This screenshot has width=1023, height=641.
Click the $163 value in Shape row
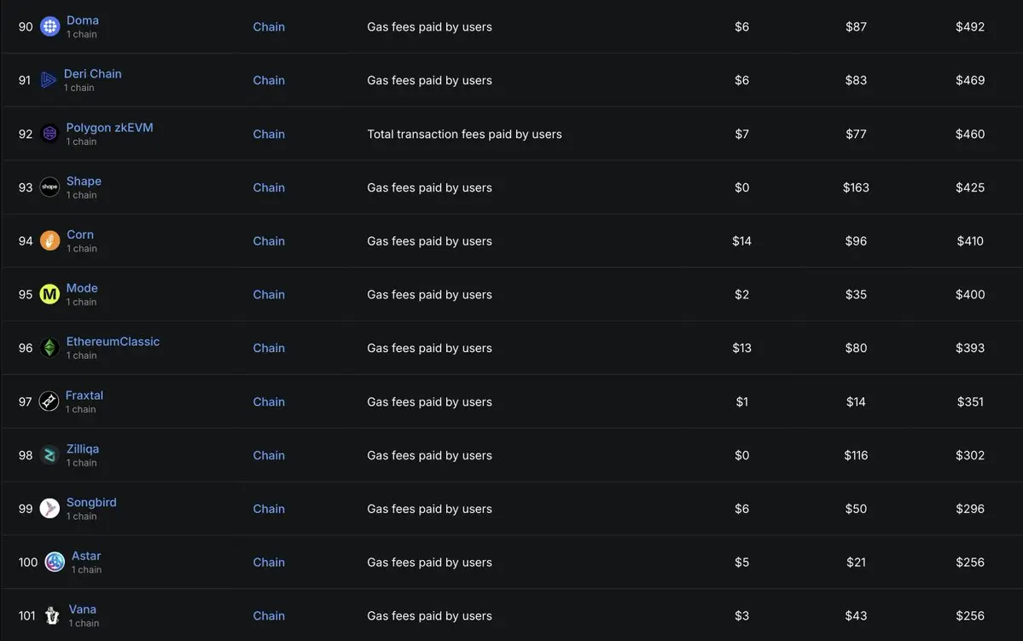coord(856,188)
